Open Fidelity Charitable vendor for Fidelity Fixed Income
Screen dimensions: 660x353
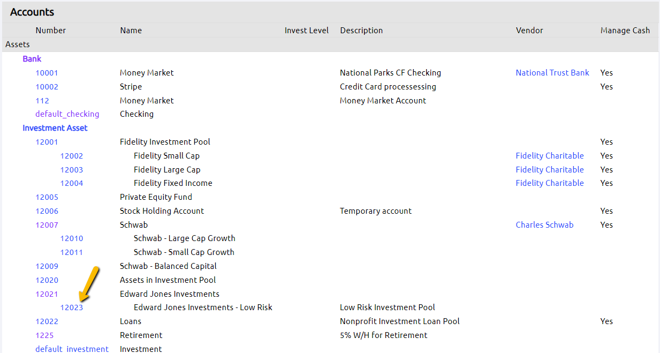click(550, 183)
